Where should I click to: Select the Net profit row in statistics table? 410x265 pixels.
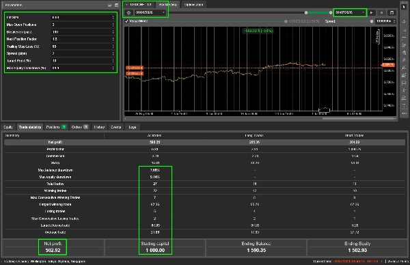tap(204, 142)
